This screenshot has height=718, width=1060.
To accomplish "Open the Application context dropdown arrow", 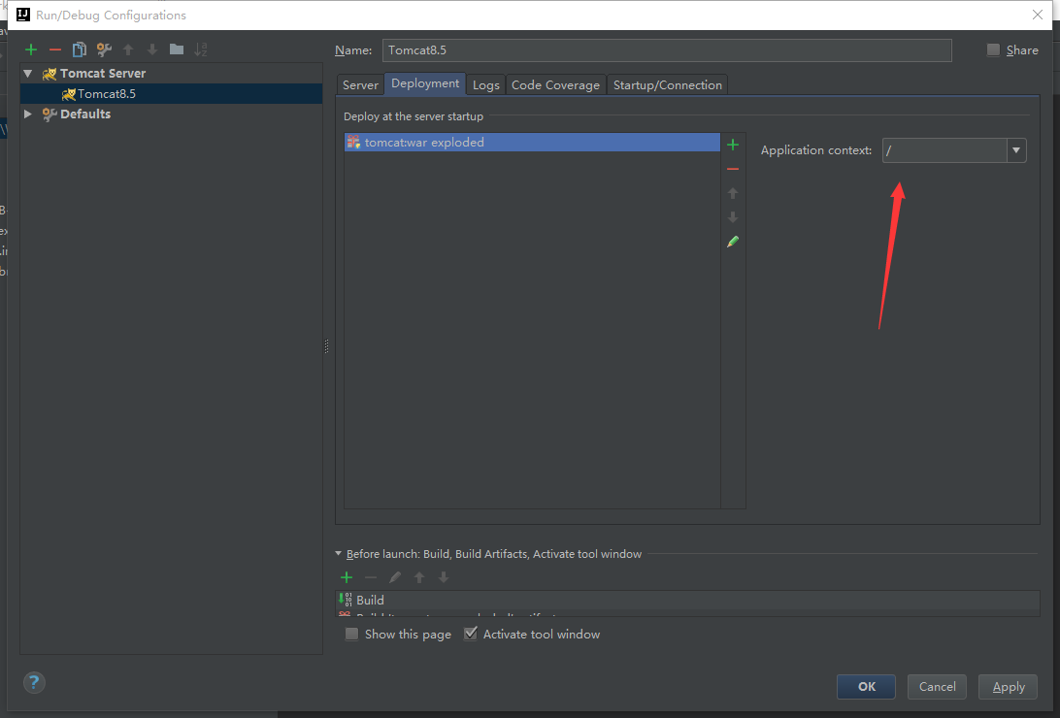I will coord(1016,150).
